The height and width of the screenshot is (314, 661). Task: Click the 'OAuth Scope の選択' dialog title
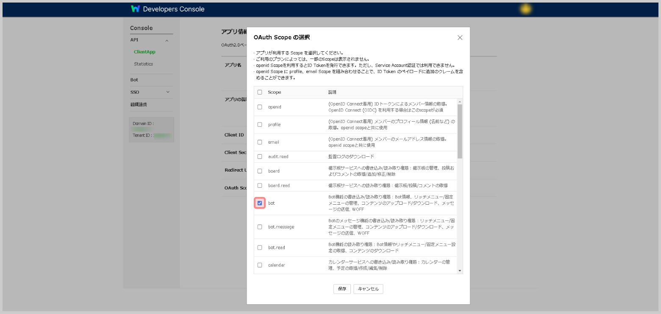coord(281,37)
